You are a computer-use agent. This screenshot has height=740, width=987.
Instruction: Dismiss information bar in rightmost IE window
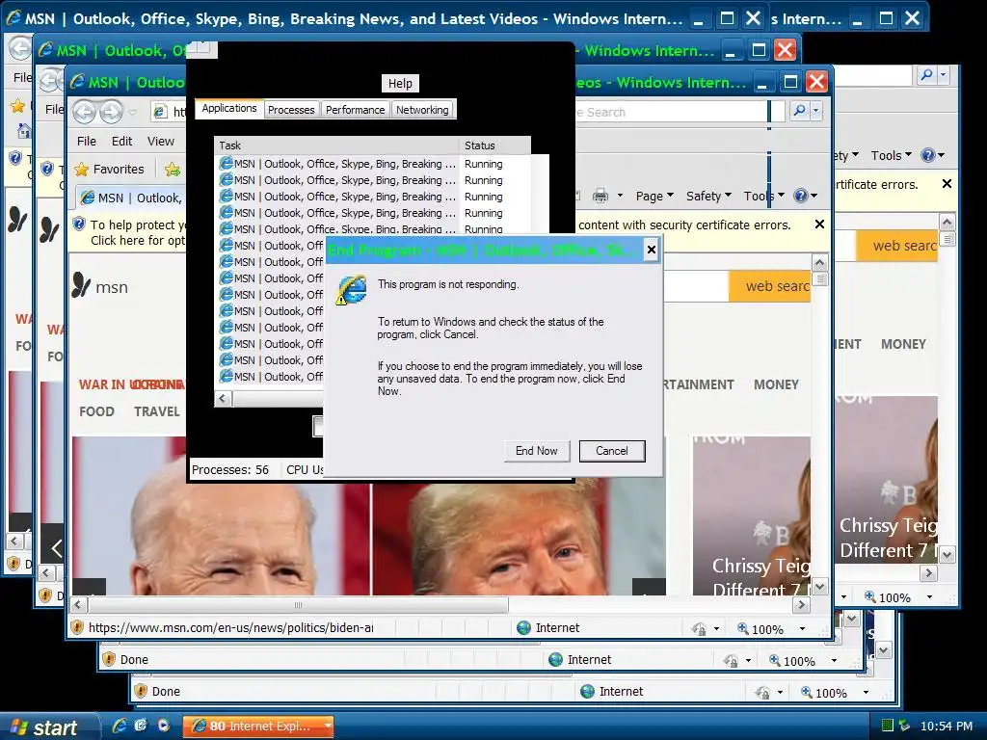[947, 184]
